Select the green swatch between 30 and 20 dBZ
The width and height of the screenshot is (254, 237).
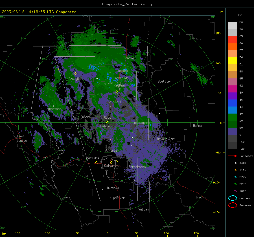(x=233, y=117)
